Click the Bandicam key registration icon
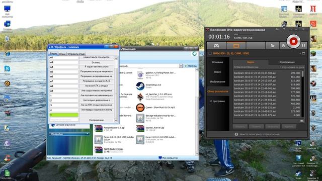322x181 pixels. 278,29
